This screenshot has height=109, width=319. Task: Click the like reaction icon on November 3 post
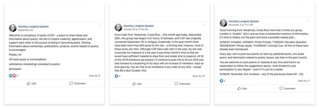[x=222, y=81]
